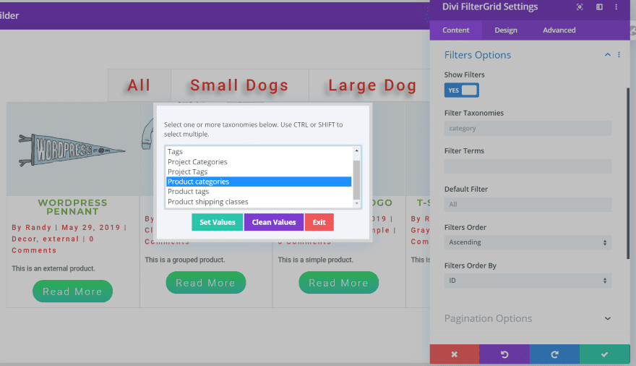This screenshot has height=366, width=636.
Task: Open the settings header three-dot menu
Action: pos(616,7)
